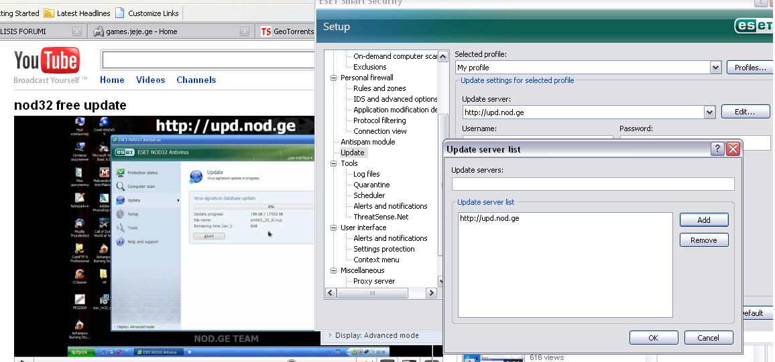The height and width of the screenshot is (362, 775).
Task: Open YouTube Home link
Action: [112, 80]
